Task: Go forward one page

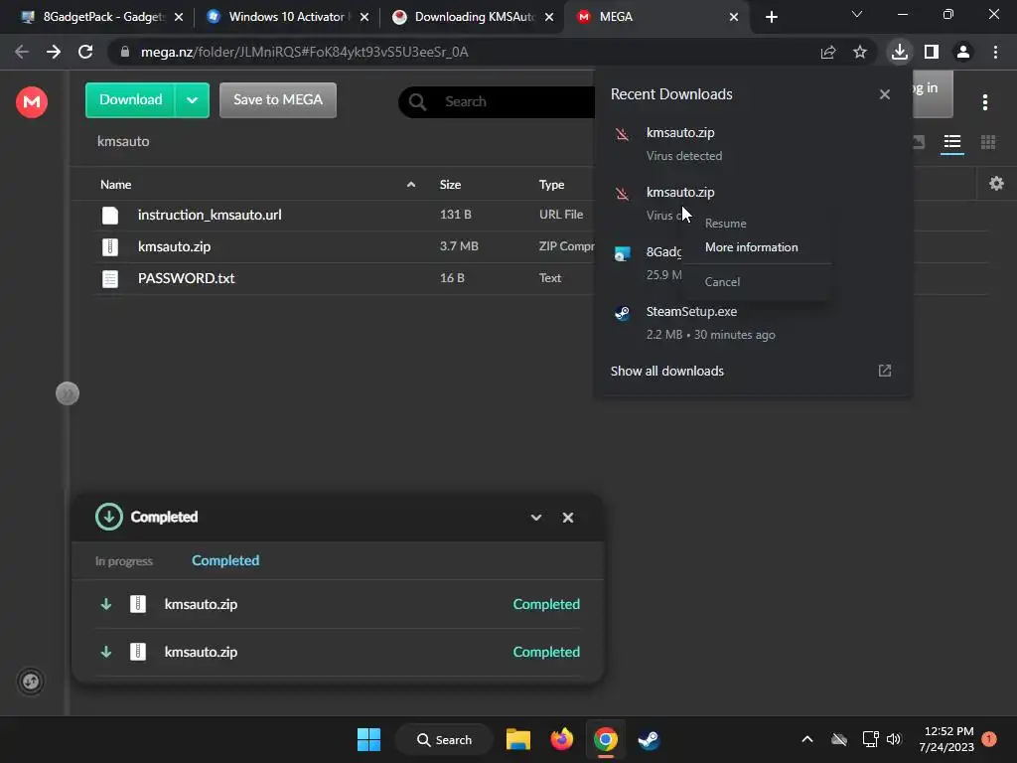Action: (x=54, y=52)
